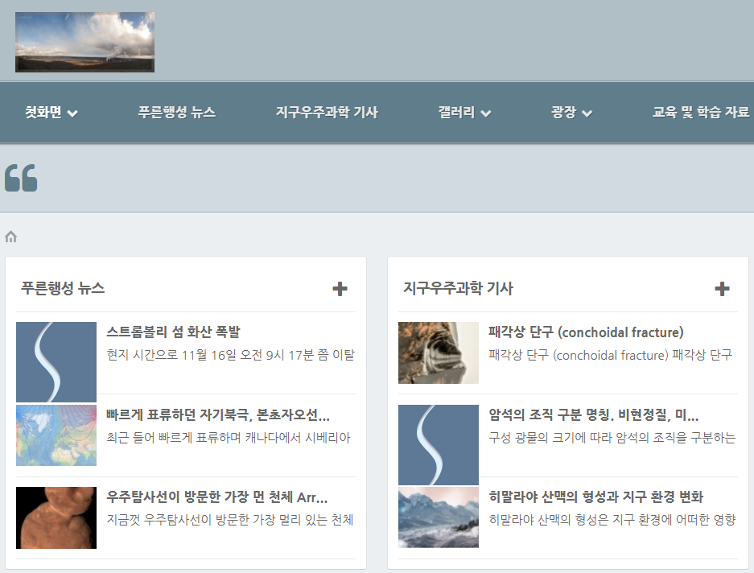Screen dimensions: 754x573
Task: Click the home breadcrumb icon
Action: pos(11,237)
